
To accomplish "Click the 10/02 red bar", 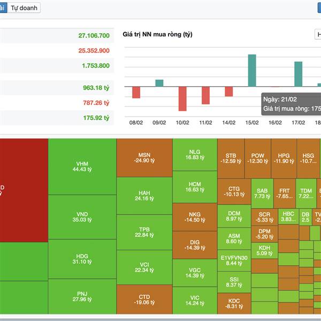I will pos(182,98).
